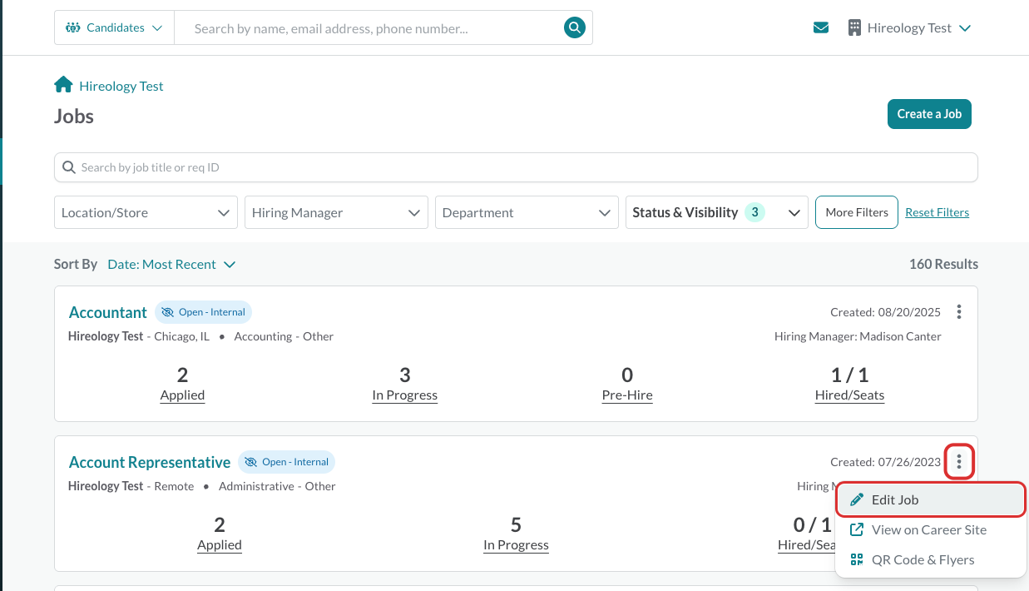Click the Create a Job button
This screenshot has height=591, width=1029.
(x=929, y=114)
